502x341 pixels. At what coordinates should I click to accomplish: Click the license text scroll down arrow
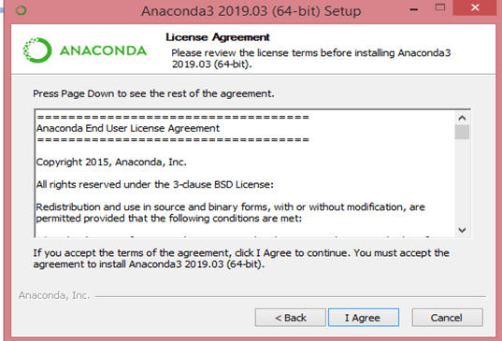point(462,230)
